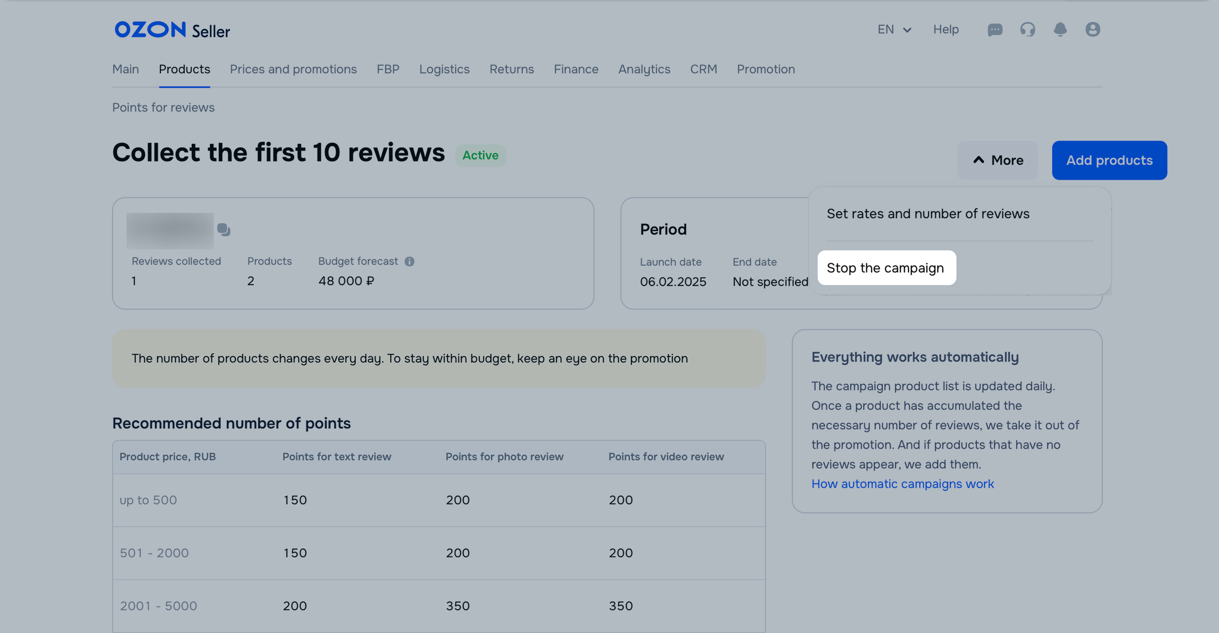Click the copy icon beside campaign ID
Image resolution: width=1219 pixels, height=633 pixels.
[223, 230]
